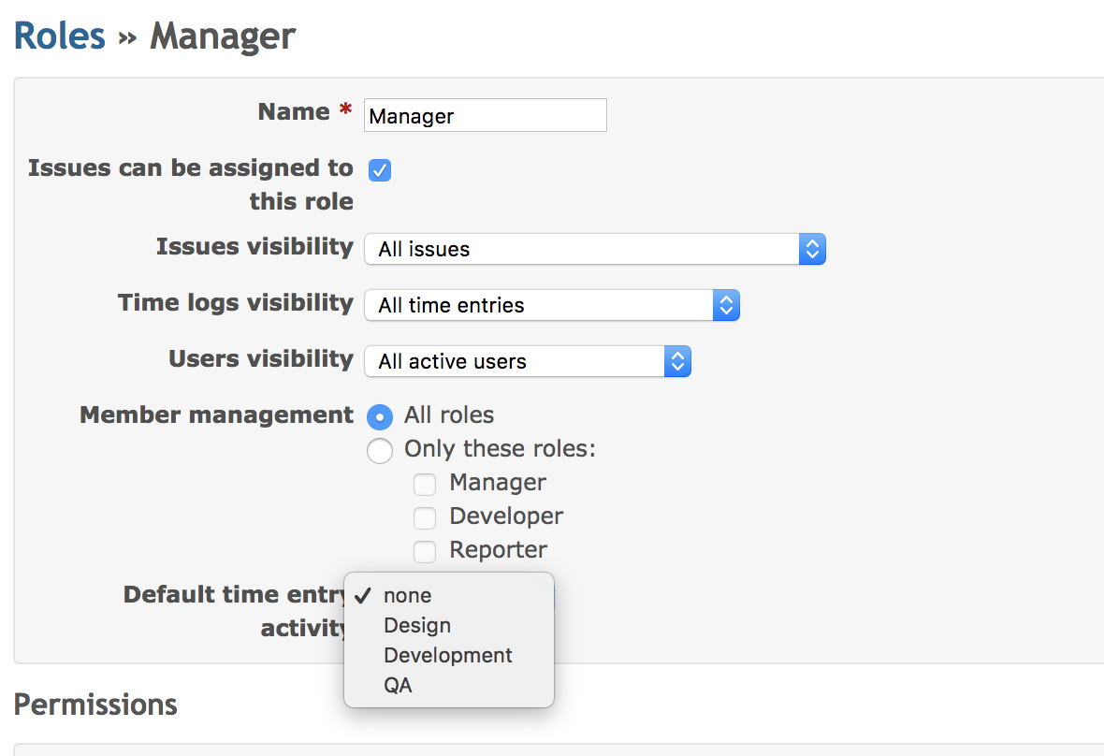The height and width of the screenshot is (756, 1104).
Task: Click the Roles breadcrumb link
Action: pyautogui.click(x=60, y=36)
